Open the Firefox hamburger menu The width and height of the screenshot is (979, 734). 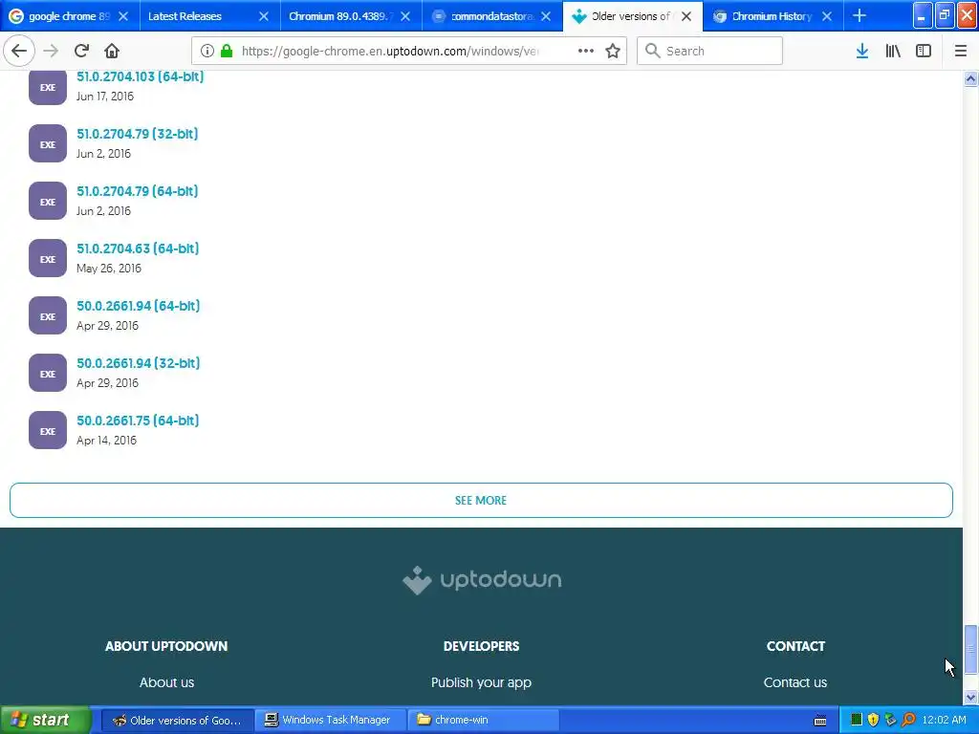961,52
